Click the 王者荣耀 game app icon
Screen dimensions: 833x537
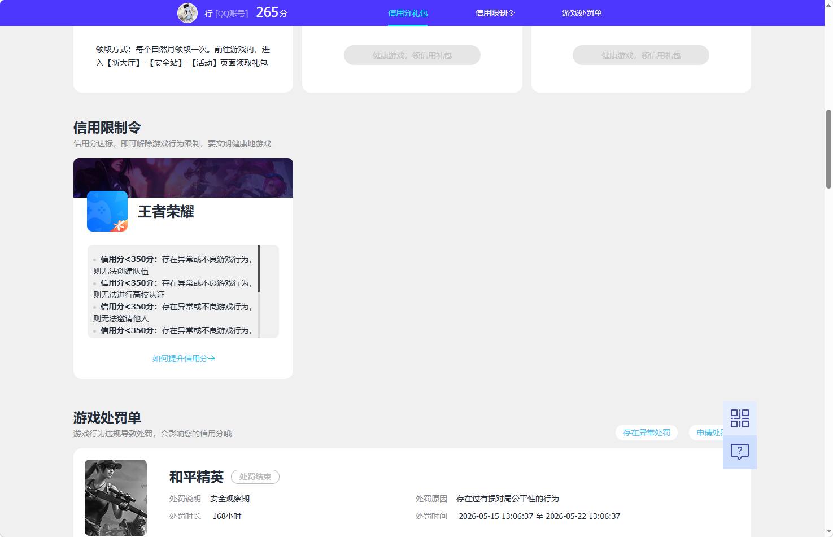click(107, 211)
